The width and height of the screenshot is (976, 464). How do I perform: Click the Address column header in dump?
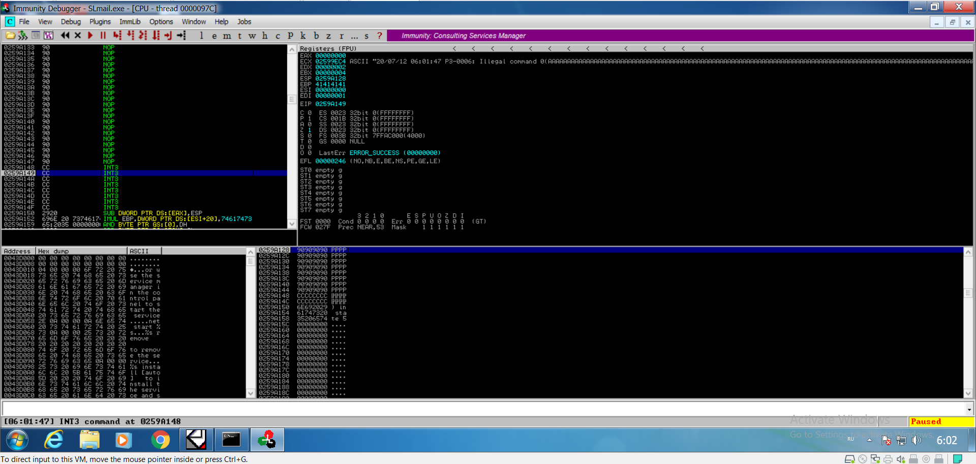(x=19, y=251)
